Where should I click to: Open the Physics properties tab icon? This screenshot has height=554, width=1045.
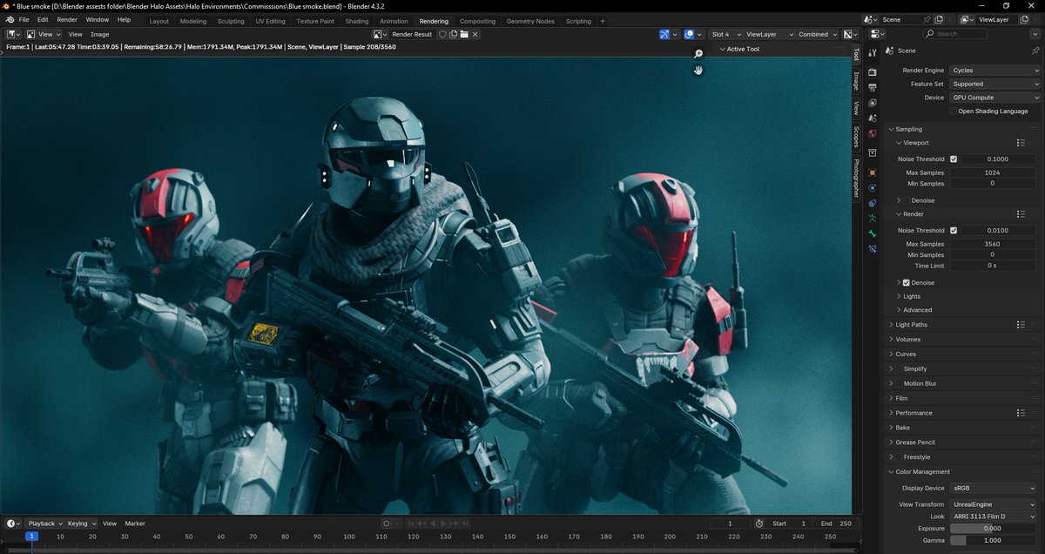click(x=872, y=188)
